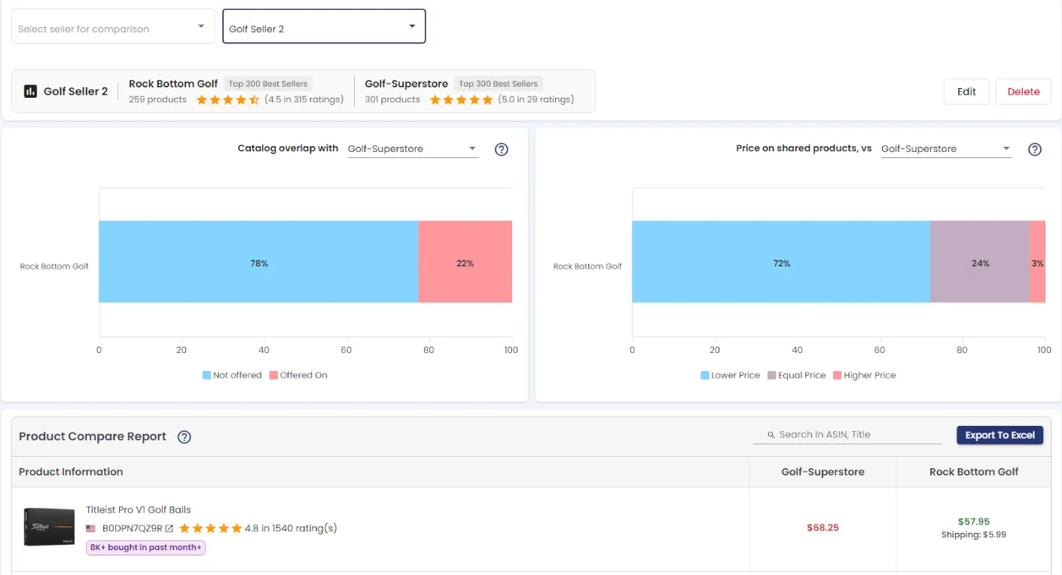The height and width of the screenshot is (575, 1062).
Task: Open Price on shared products Golf-Superstore dropdown
Action: point(946,149)
